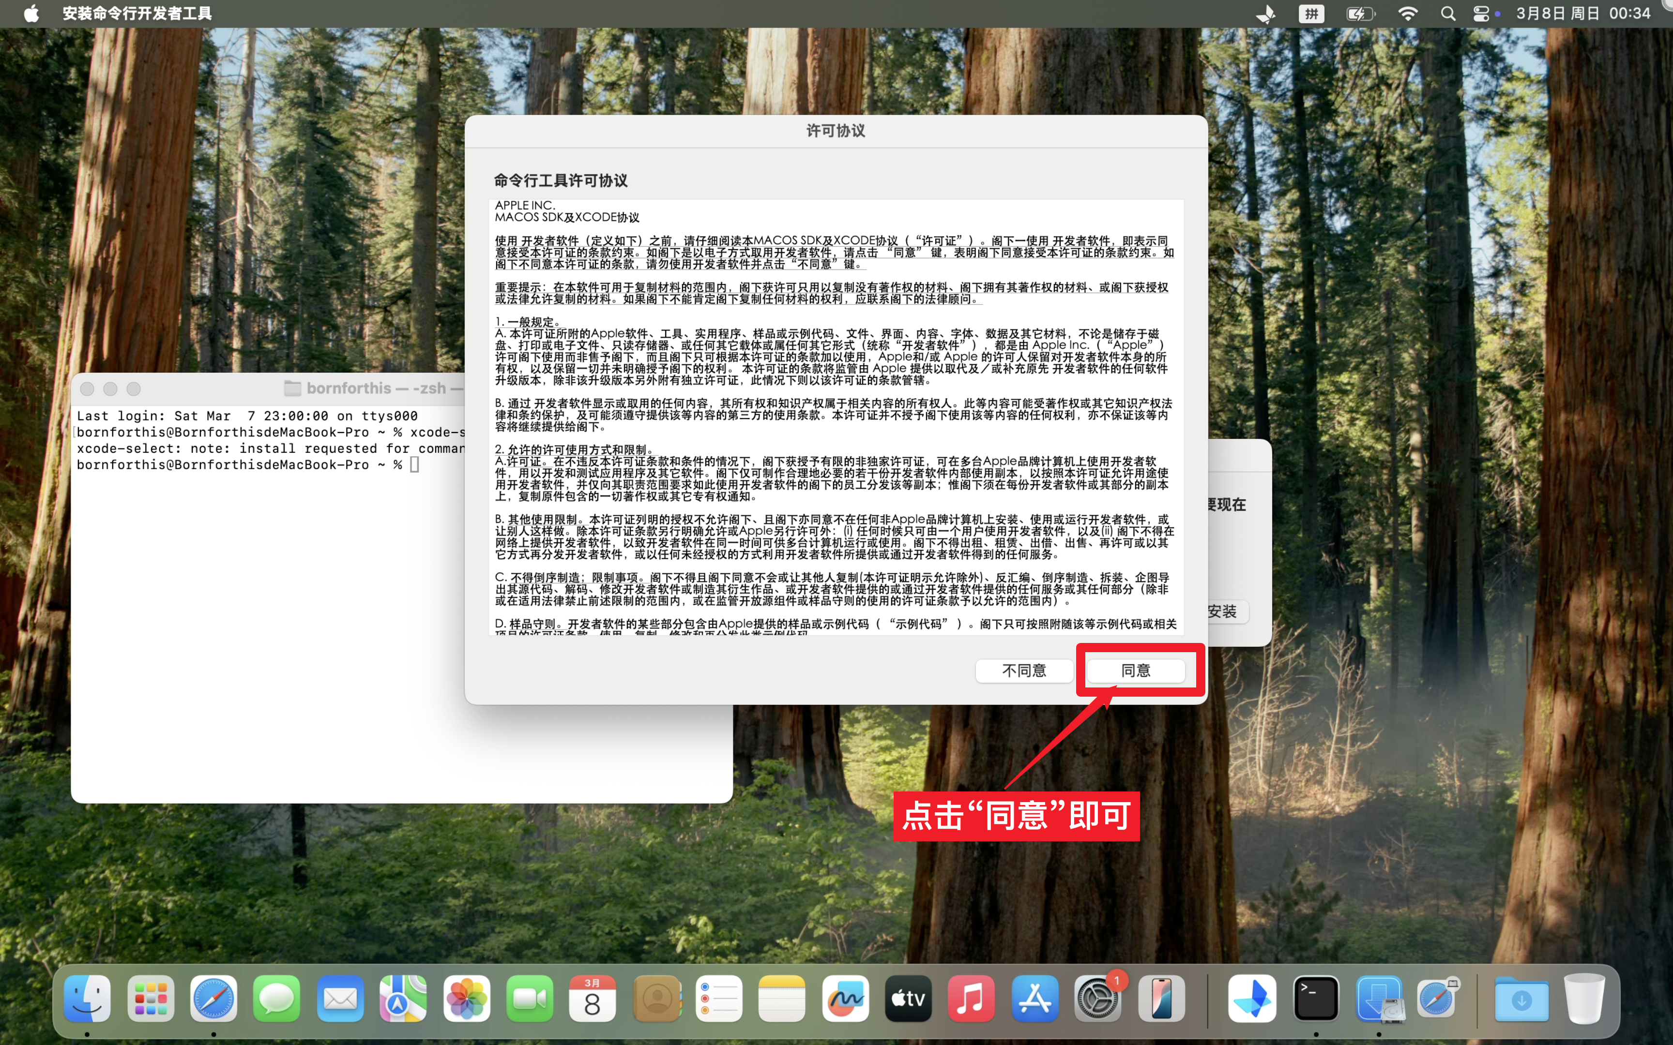
Task: Open the Apple menu
Action: tap(31, 13)
